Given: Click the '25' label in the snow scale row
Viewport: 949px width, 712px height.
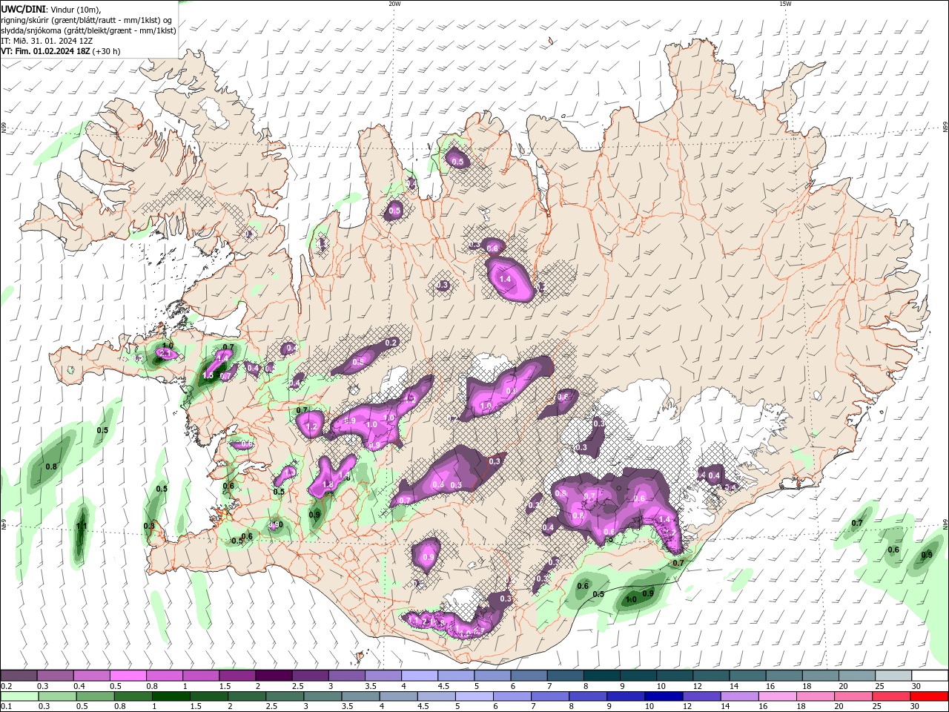Looking at the screenshot, I should tap(879, 686).
